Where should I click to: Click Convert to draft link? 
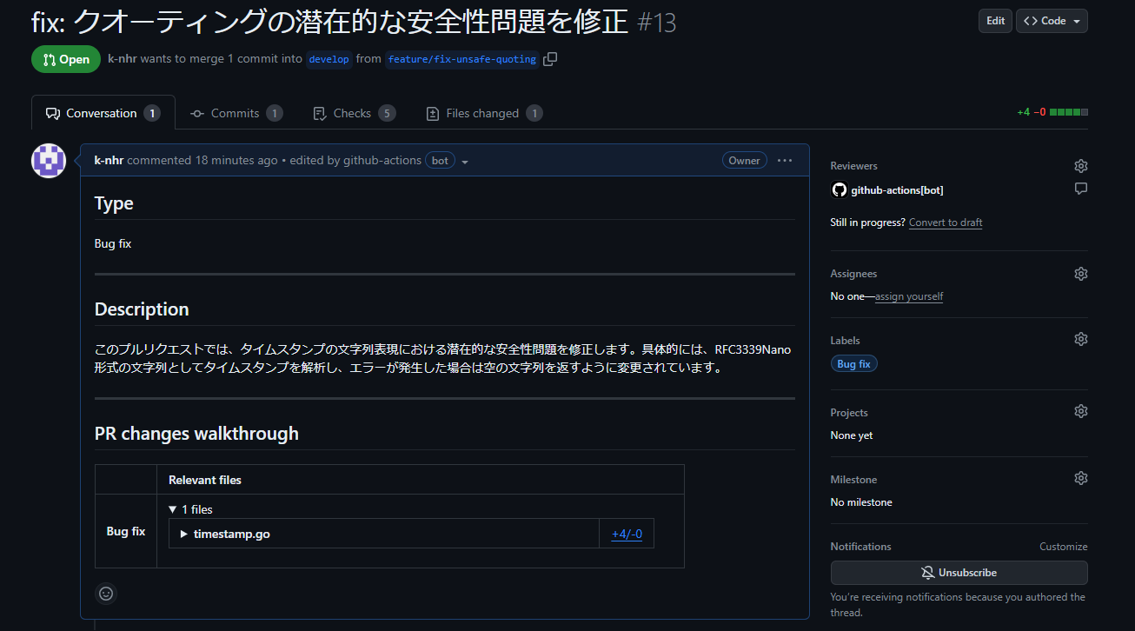click(x=946, y=223)
